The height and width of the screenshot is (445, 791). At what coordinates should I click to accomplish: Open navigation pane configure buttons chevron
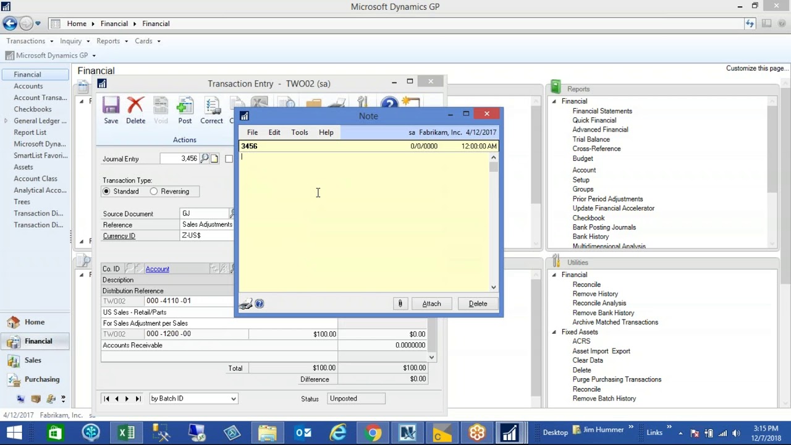coord(63,399)
